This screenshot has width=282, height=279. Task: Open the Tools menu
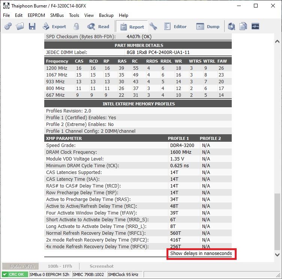74,15
